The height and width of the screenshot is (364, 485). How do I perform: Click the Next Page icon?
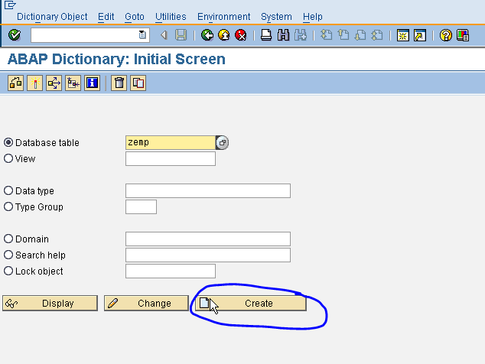click(x=360, y=35)
